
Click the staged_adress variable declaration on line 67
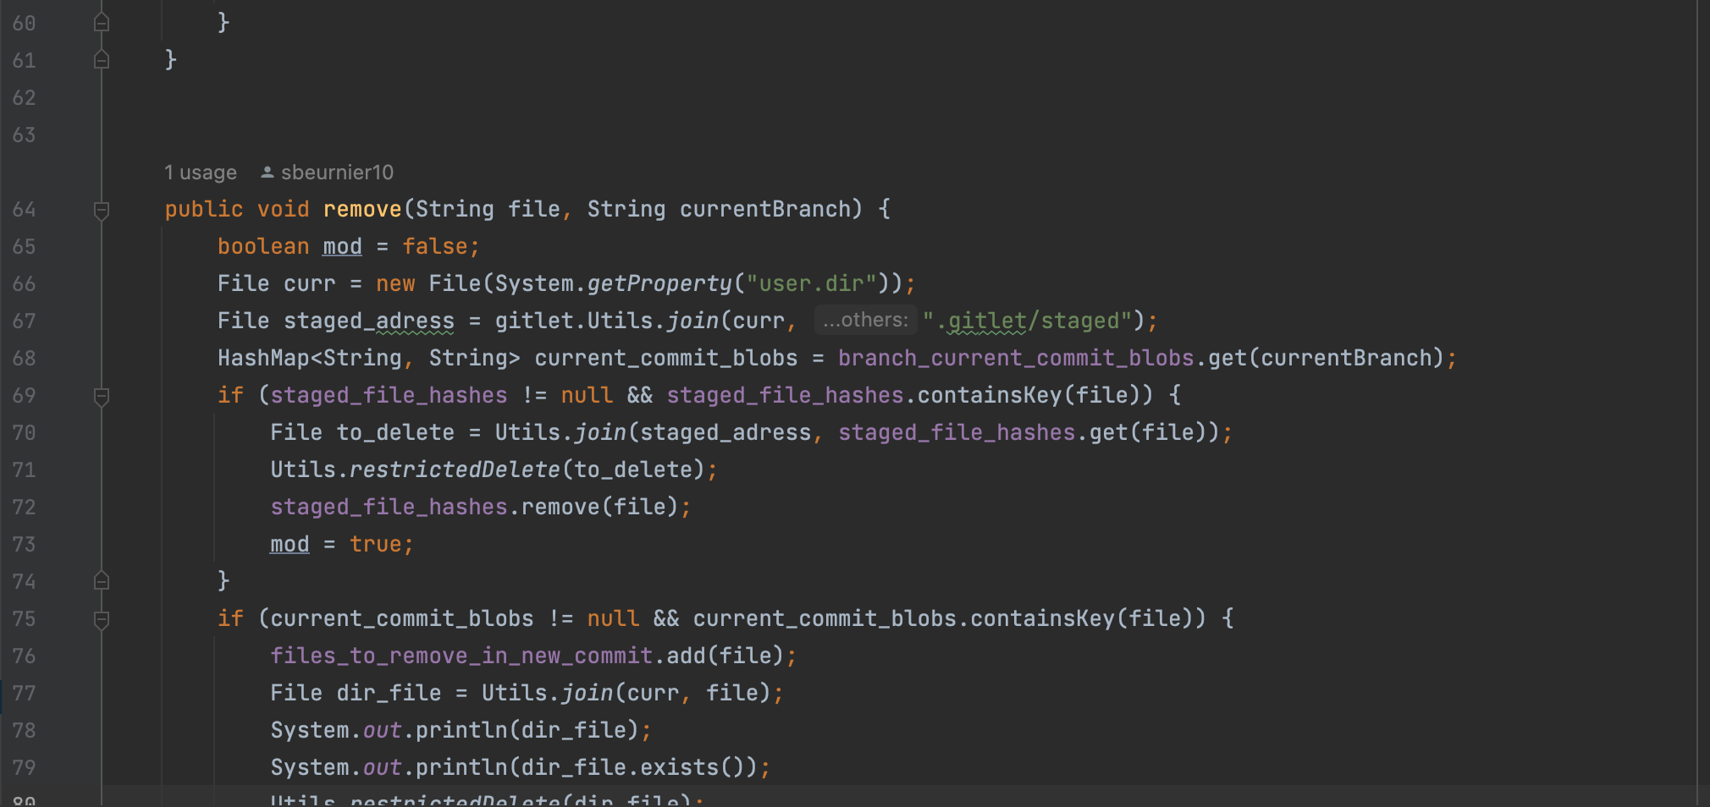tap(369, 321)
